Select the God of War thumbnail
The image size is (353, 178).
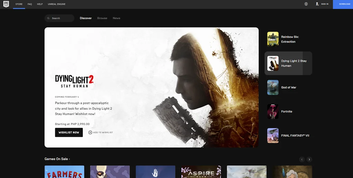(273, 87)
